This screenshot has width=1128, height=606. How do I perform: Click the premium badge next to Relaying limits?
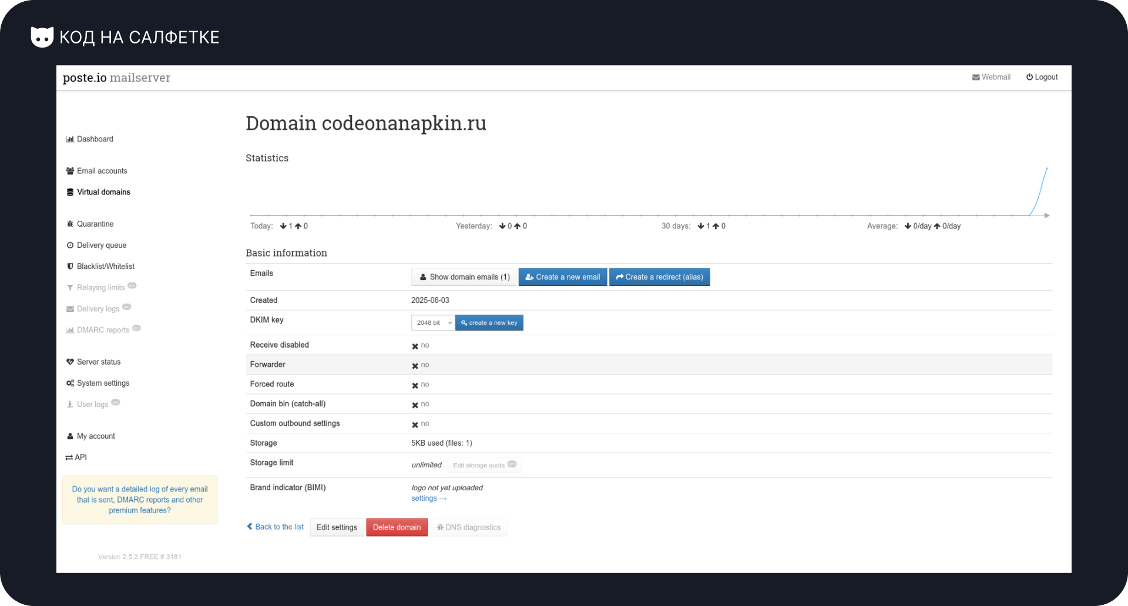click(132, 285)
